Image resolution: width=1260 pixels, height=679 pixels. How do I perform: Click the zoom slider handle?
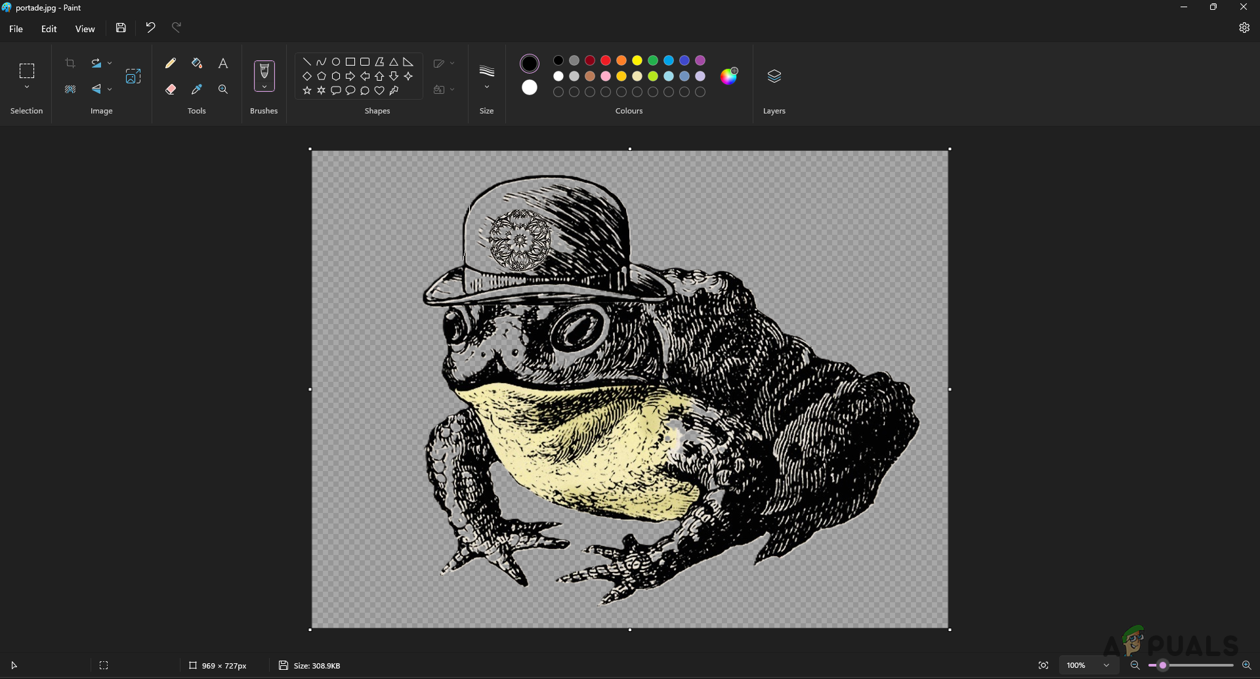pos(1163,665)
